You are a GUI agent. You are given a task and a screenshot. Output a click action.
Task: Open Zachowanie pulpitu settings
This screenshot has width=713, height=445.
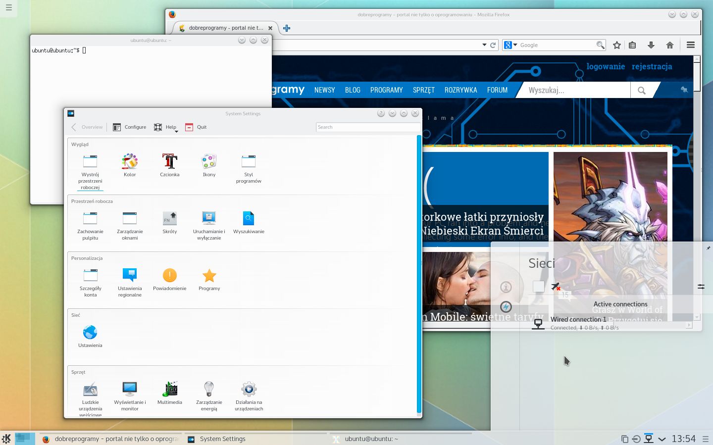coord(90,225)
